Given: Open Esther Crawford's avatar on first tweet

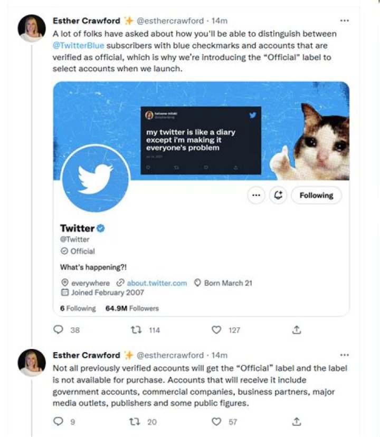Looking at the screenshot, I should (32, 28).
